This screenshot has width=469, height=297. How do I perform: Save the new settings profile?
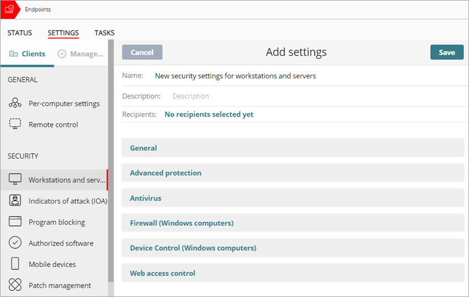(x=446, y=52)
